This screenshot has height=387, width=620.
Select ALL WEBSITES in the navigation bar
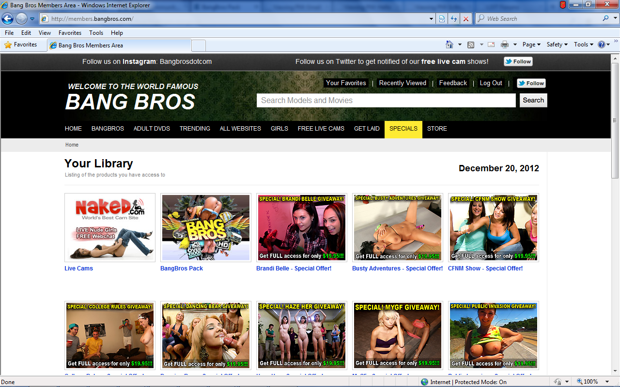click(240, 129)
